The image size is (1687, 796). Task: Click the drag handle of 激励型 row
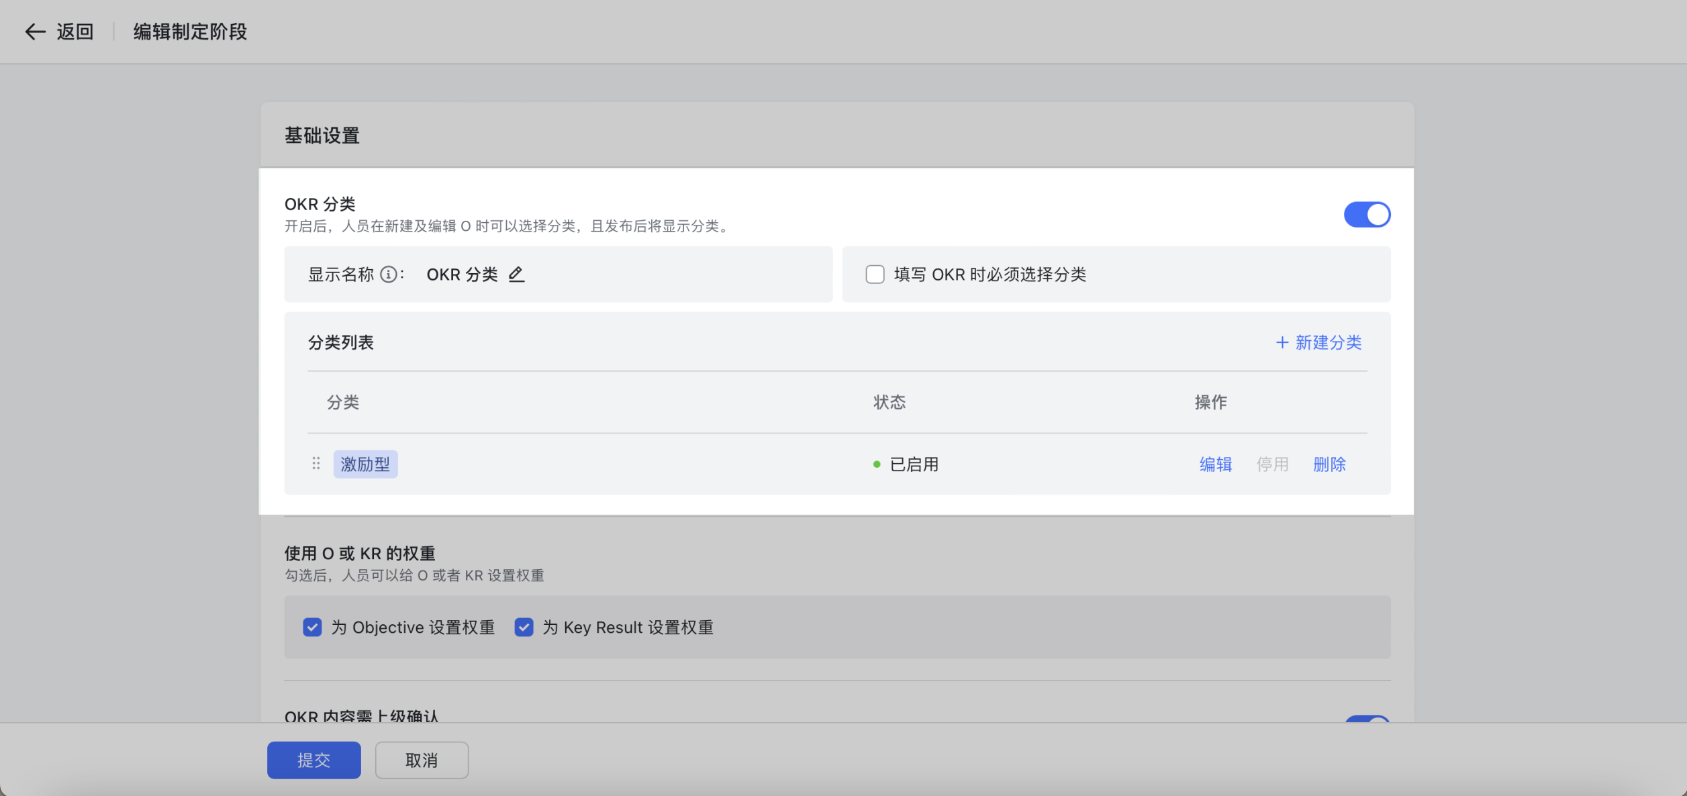pos(316,464)
